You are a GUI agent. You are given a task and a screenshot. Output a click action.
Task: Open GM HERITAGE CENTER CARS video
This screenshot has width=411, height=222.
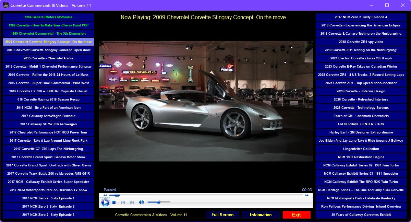point(361,124)
